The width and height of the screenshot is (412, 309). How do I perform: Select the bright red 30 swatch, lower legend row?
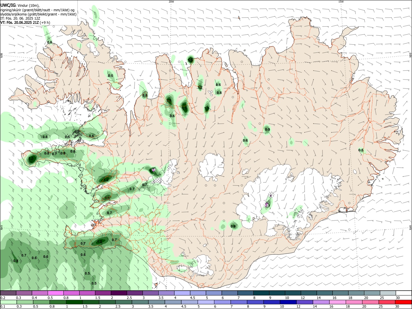(403, 302)
